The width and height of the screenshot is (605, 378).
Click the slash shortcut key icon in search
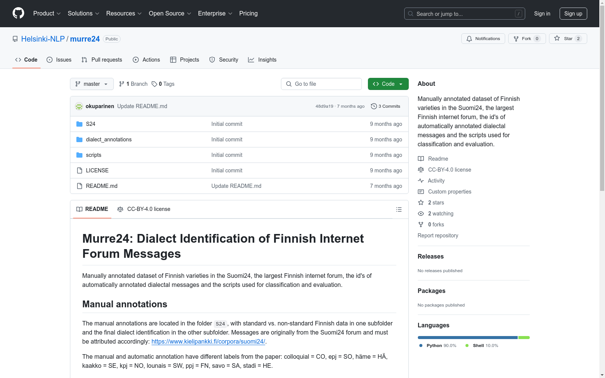point(518,14)
